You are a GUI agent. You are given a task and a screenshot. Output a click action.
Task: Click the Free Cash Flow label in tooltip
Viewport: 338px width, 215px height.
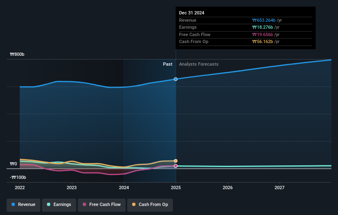tap(195, 34)
